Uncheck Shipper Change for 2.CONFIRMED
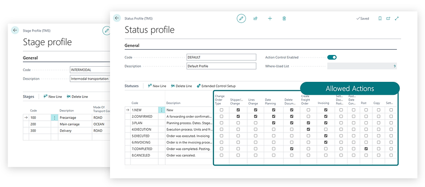Image resolution: width=425 pixels, height=187 pixels. click(238, 116)
